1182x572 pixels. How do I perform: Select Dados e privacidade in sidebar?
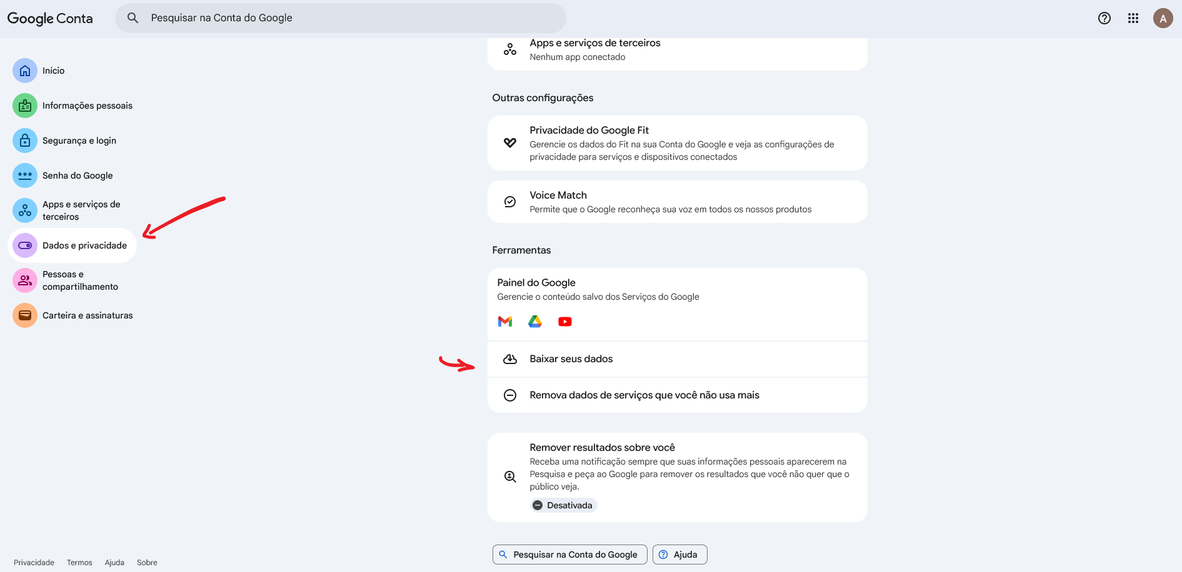click(72, 245)
